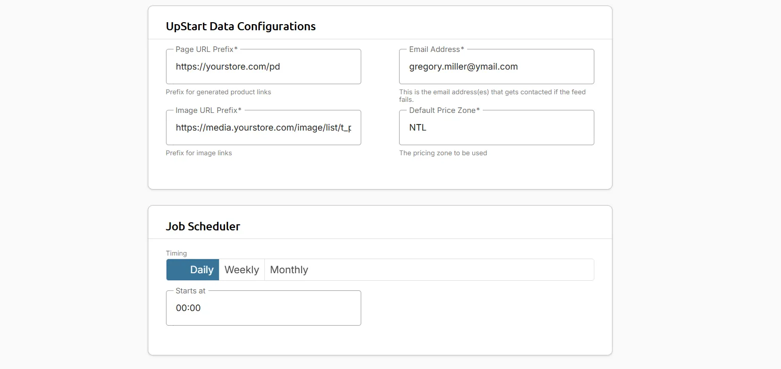
Task: Click the email feed-failure helper text
Action: point(492,96)
